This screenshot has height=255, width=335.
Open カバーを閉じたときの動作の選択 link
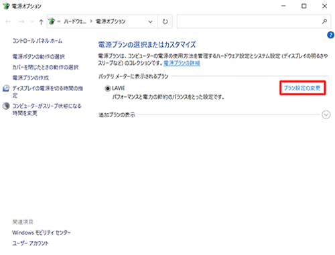click(46, 67)
